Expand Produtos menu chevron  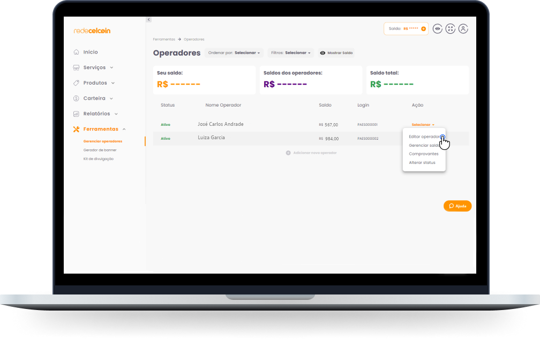click(113, 83)
